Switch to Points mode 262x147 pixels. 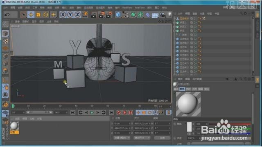coord(5,56)
